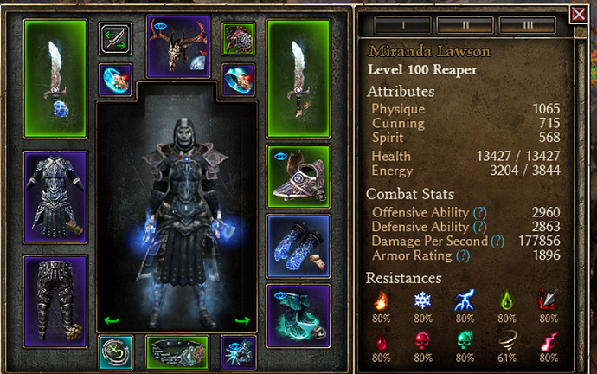597x374 pixels.
Task: Toggle the eye icon on boots slot
Action: pos(280,295)
